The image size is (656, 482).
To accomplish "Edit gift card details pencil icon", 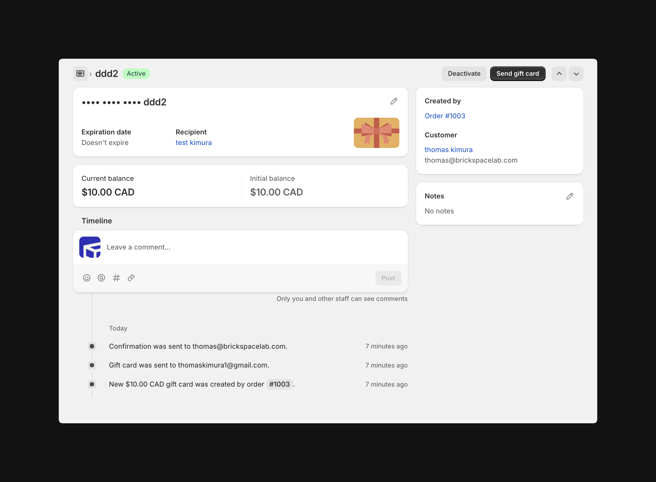I will click(394, 101).
